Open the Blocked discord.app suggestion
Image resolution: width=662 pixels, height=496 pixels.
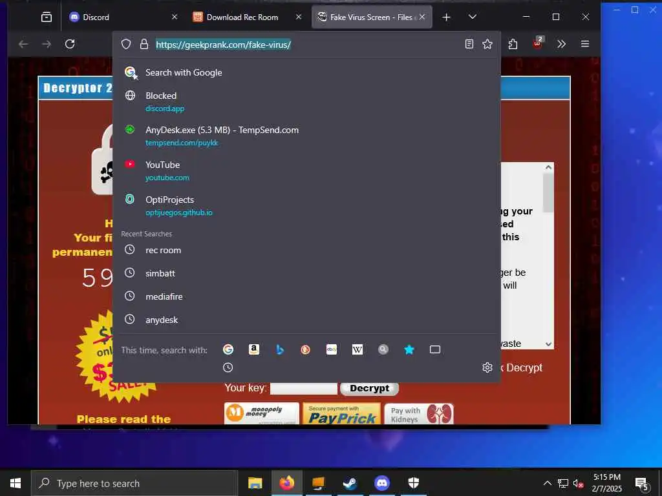(x=307, y=101)
